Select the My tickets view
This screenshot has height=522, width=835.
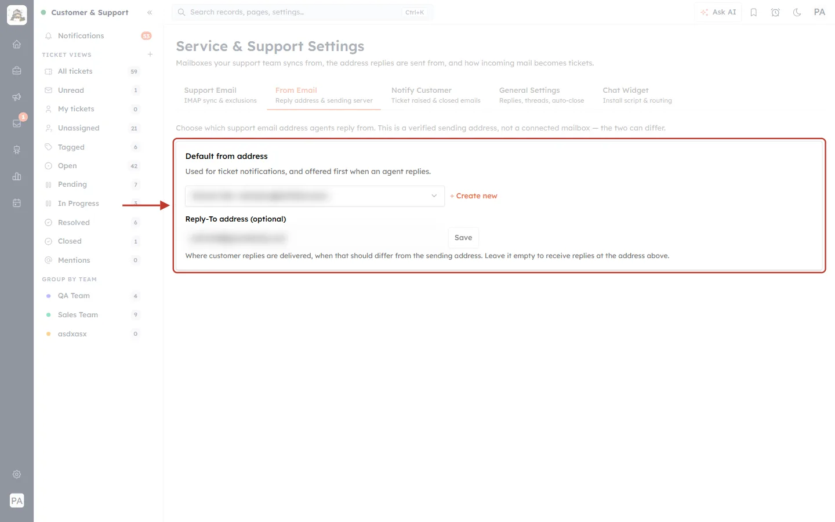(92, 109)
